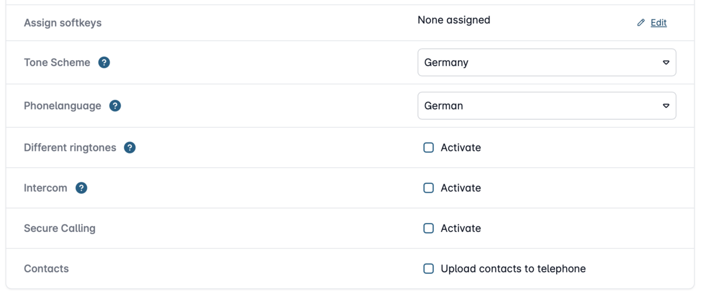
Task: Click the Assign softkeys row label
Action: (x=63, y=23)
